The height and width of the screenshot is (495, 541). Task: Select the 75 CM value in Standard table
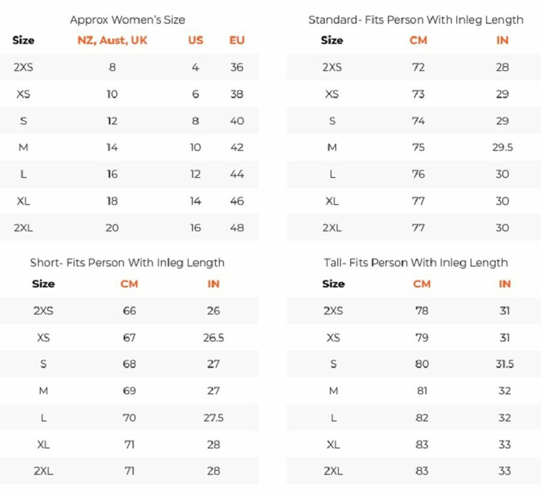418,148
